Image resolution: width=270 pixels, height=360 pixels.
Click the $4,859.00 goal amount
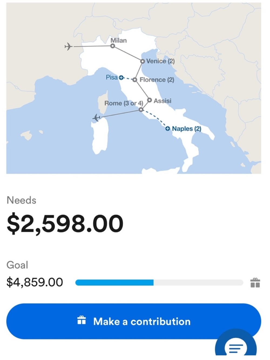35,282
